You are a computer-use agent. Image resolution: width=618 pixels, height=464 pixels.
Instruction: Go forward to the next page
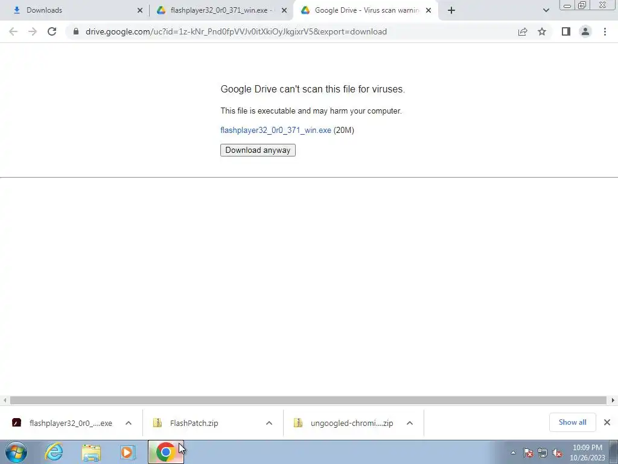33,31
